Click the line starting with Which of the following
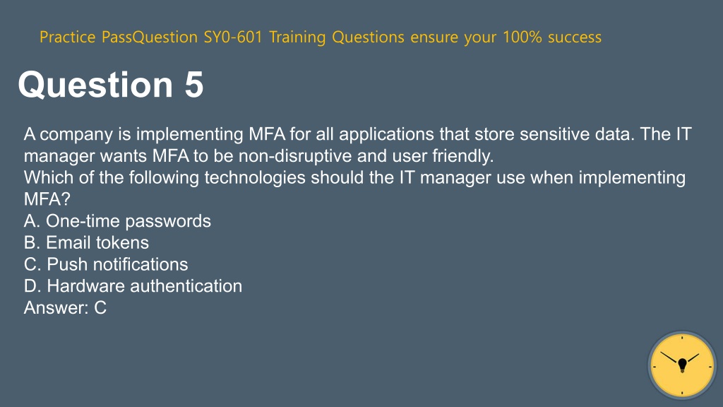Screen dimensions: 723x407 click(354, 177)
